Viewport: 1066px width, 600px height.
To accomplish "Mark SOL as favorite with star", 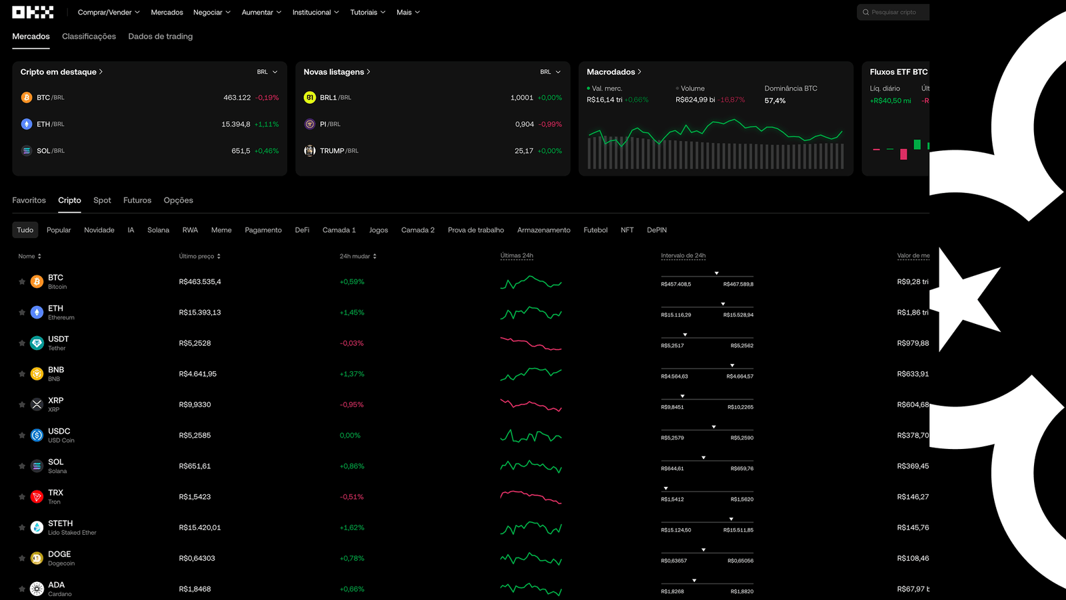I will tap(22, 466).
